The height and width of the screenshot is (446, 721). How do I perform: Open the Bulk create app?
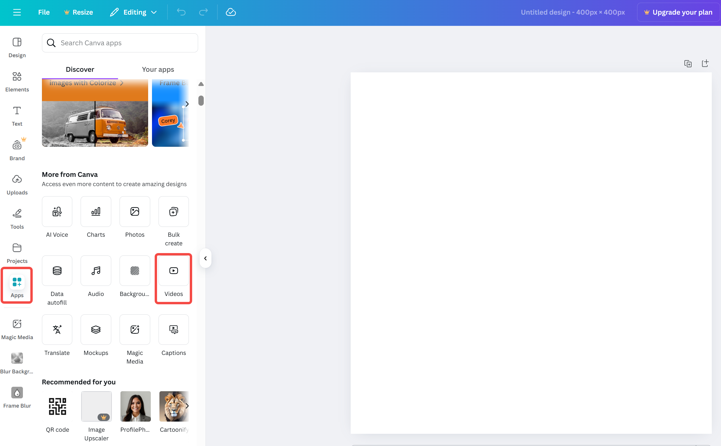click(173, 220)
